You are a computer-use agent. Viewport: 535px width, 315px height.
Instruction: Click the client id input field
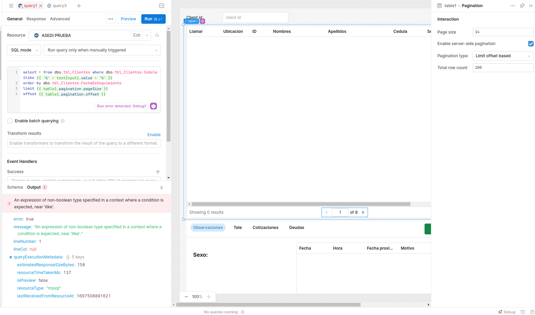(x=255, y=18)
